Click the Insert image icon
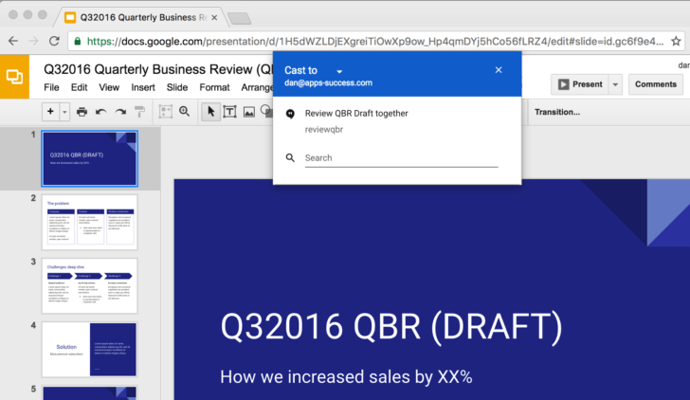Image resolution: width=690 pixels, height=400 pixels. coord(248,112)
